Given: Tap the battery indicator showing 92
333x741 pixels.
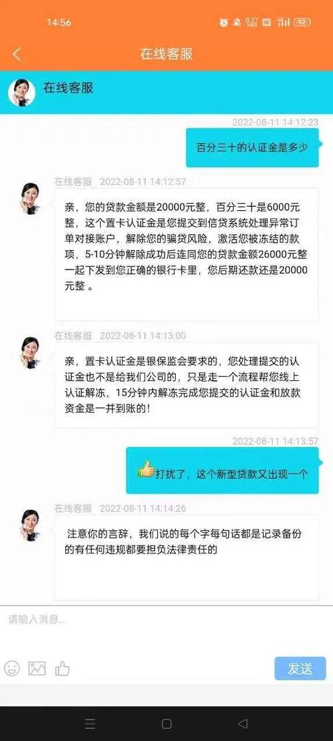Looking at the screenshot, I should (x=302, y=22).
